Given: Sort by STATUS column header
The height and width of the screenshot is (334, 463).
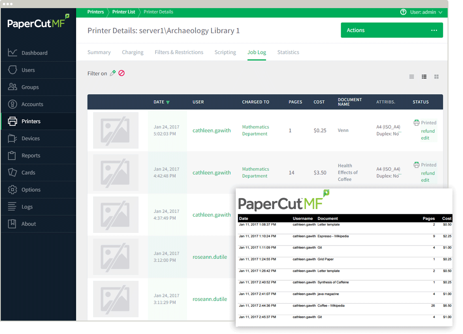Looking at the screenshot, I should pyautogui.click(x=420, y=102).
